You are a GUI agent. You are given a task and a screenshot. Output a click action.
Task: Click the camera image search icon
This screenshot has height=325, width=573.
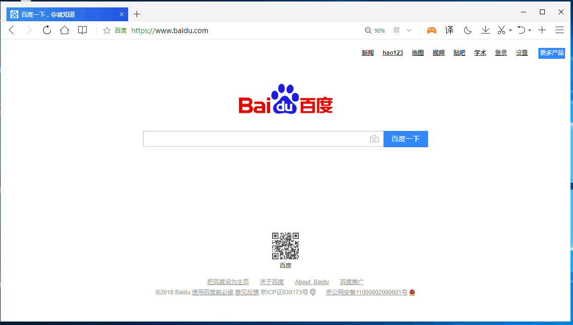(374, 139)
